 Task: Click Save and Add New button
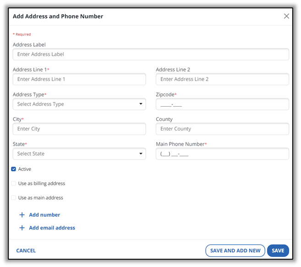pyautogui.click(x=235, y=251)
